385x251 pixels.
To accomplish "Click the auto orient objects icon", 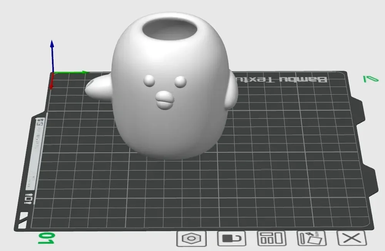I will click(x=311, y=238).
